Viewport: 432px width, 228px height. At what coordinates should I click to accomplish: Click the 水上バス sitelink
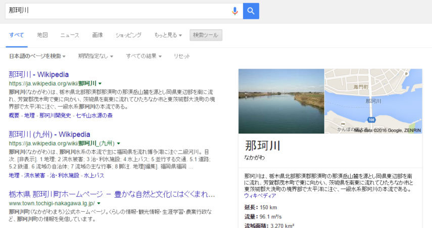click(94, 175)
